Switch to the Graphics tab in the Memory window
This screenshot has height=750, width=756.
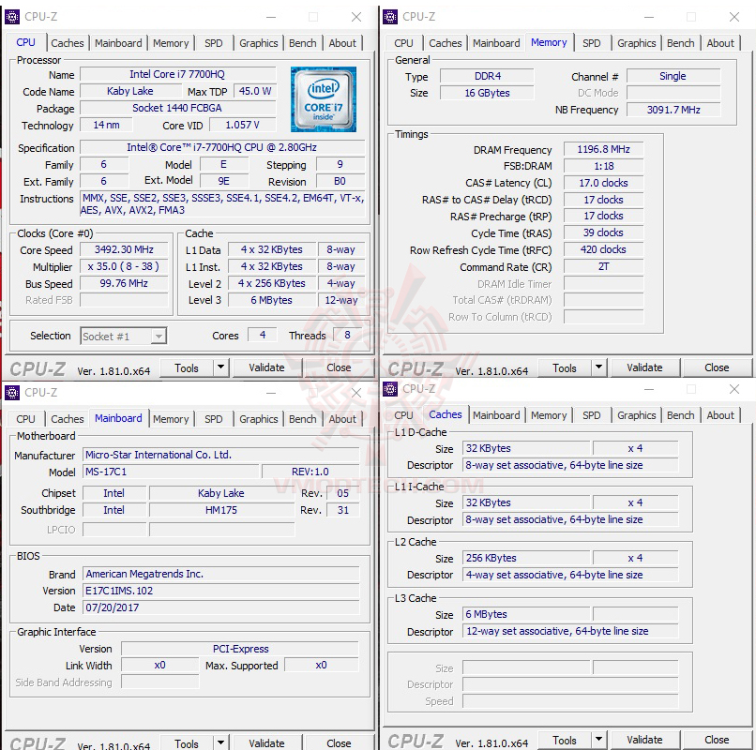[637, 42]
